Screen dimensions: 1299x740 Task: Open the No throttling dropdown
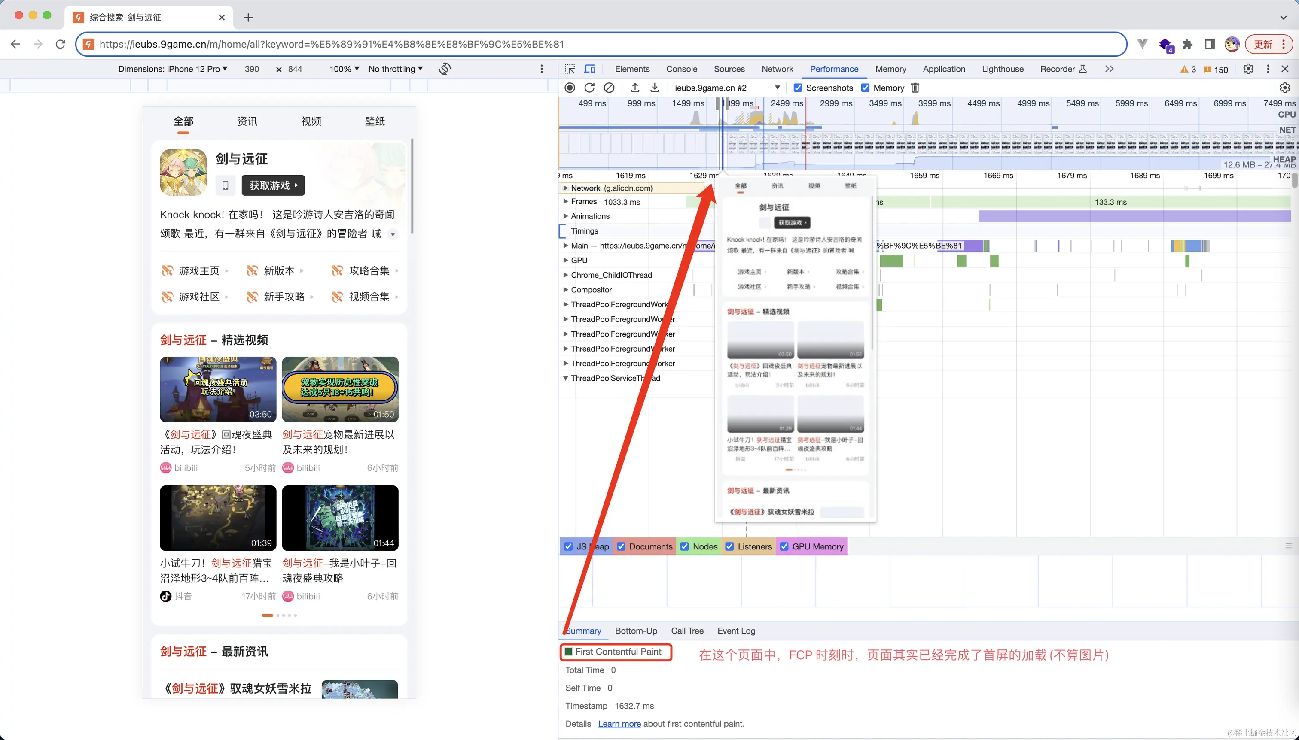tap(395, 69)
